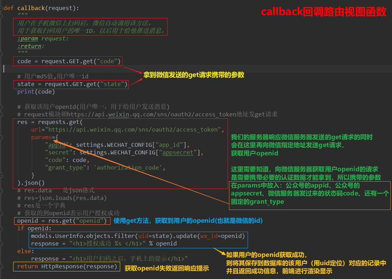Image resolution: width=392 pixels, height=279 pixels.
Task: Collapse the fold marker beside 'if openid:'
Action: click(1, 229)
